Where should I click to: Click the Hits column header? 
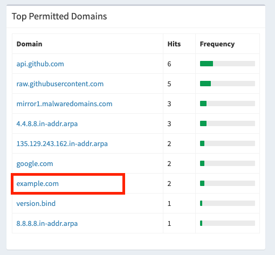pos(174,44)
